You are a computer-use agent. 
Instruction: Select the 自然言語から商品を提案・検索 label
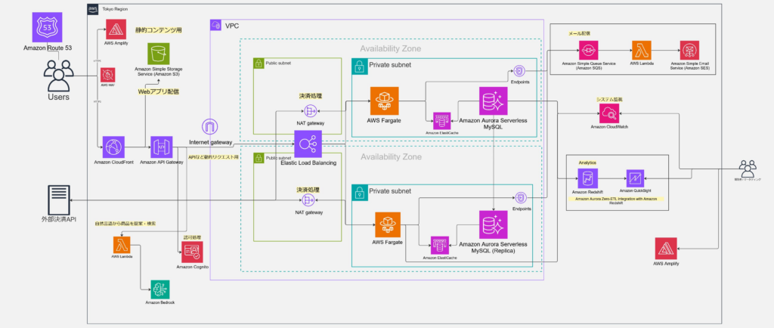[x=125, y=224]
